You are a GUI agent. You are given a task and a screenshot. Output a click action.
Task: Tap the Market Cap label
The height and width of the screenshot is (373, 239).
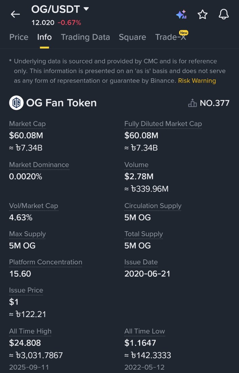point(27,124)
